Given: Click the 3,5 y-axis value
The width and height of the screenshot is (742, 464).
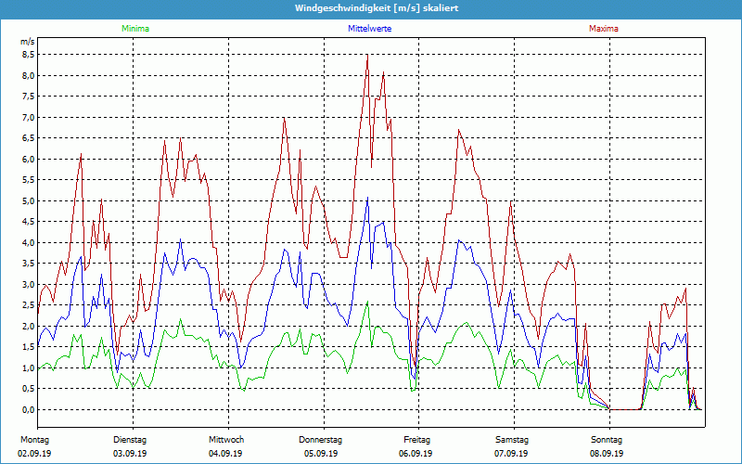Looking at the screenshot, I should click(x=29, y=264).
